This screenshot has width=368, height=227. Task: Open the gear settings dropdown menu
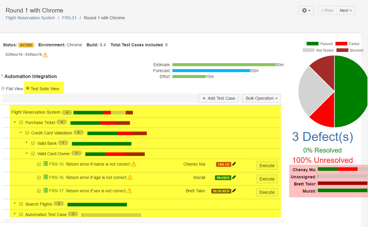tap(306, 10)
